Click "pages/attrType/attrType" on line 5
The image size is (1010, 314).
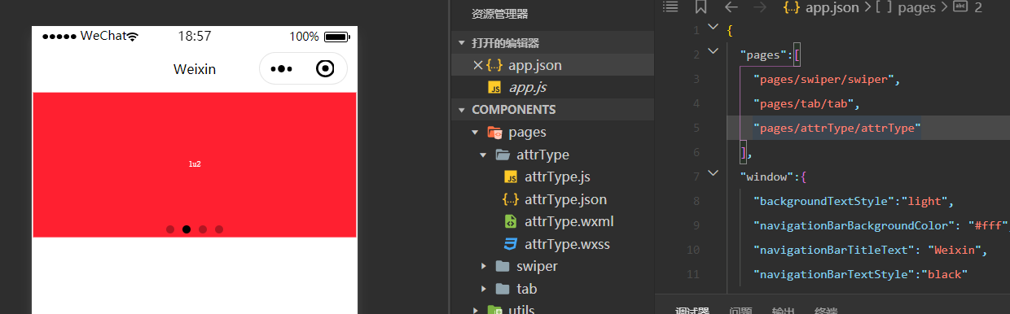click(x=837, y=128)
